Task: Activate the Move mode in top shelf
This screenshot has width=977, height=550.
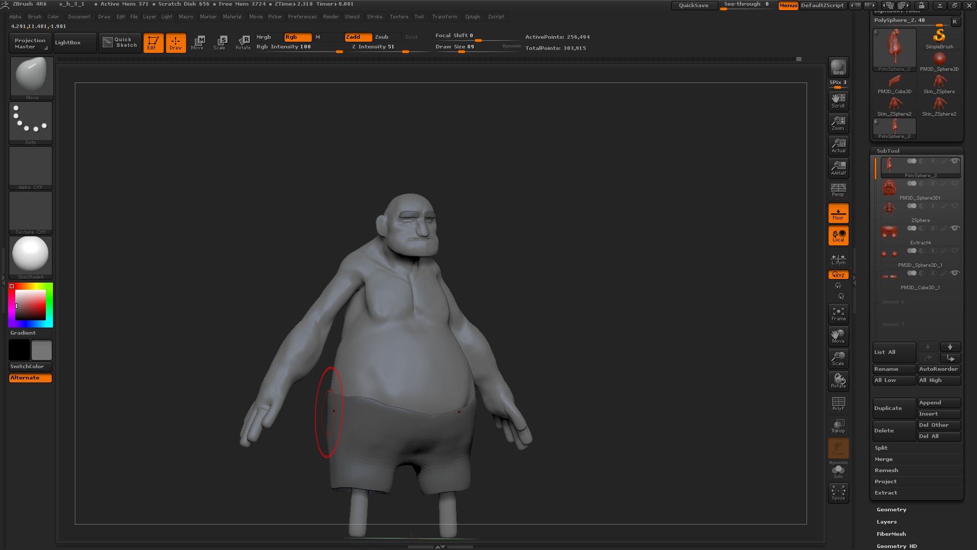Action: tap(197, 43)
